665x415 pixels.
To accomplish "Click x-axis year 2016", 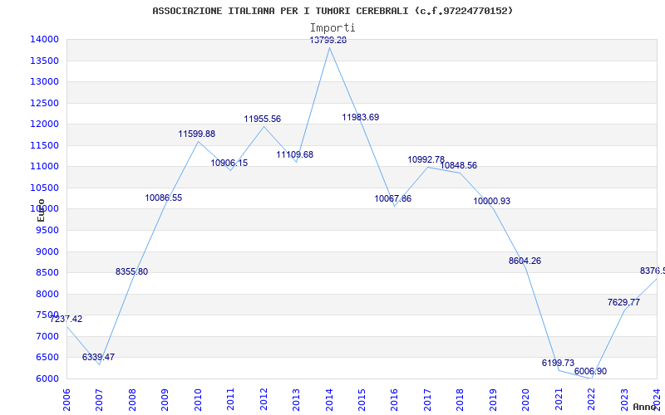I will 394,400.
